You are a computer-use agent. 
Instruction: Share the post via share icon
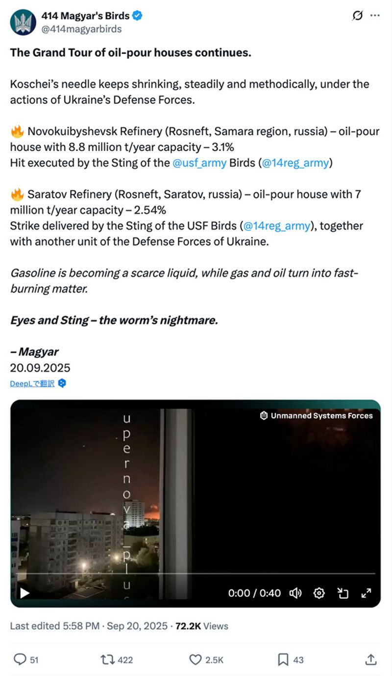pos(371,660)
